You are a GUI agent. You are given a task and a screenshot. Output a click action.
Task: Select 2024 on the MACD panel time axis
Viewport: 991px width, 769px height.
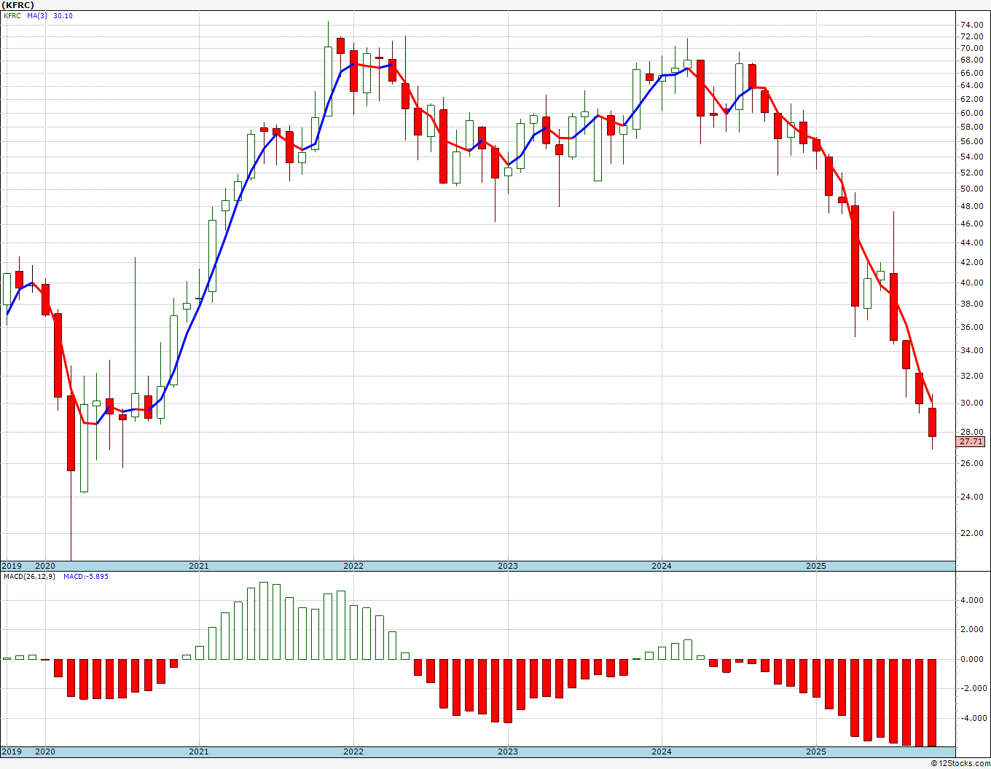tap(662, 752)
